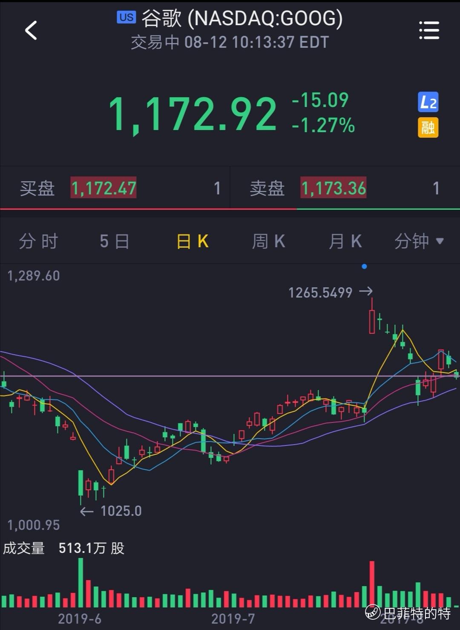Viewport: 460px width, 630px height.
Task: Select the 周K weekly candlestick tab
Action: 268,241
